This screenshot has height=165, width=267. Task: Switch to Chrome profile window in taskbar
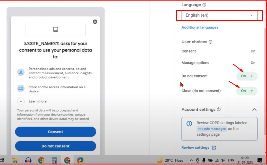(x=67, y=160)
